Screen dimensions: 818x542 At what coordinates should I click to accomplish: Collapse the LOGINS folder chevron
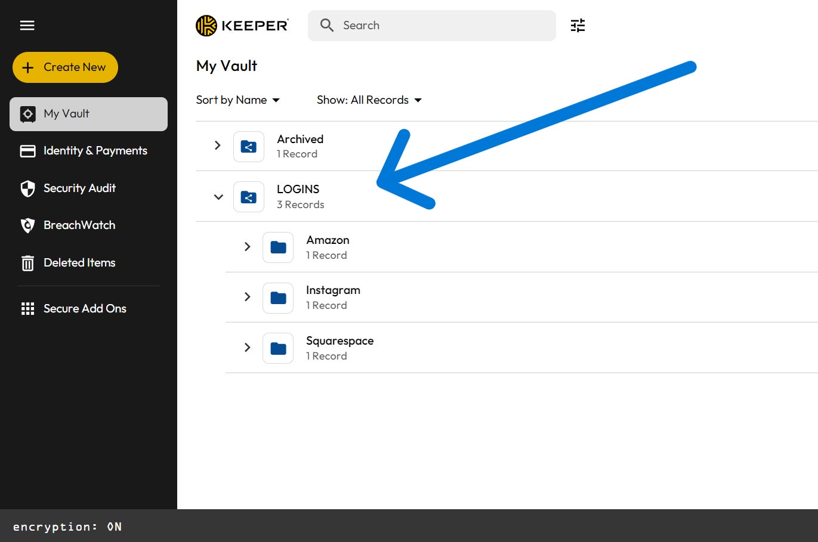[x=218, y=197]
